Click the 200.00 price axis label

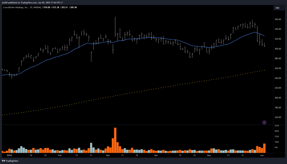(x=278, y=98)
